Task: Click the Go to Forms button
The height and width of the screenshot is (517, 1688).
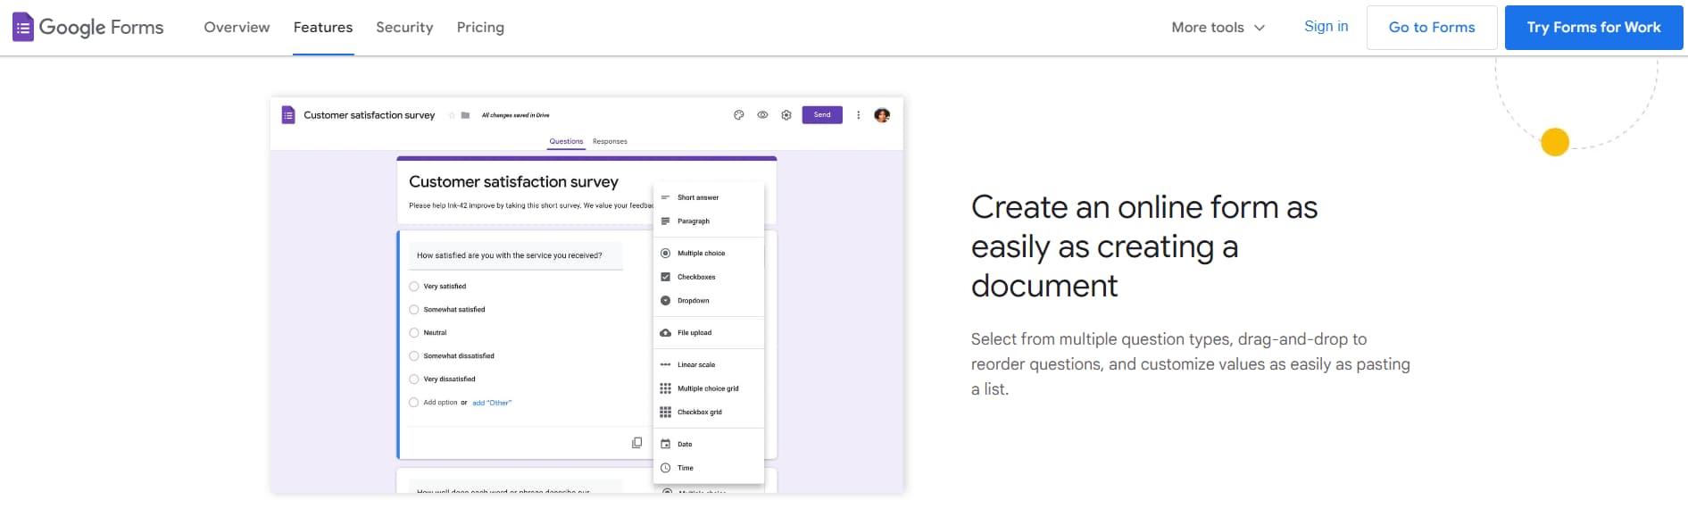Action: [1432, 28]
